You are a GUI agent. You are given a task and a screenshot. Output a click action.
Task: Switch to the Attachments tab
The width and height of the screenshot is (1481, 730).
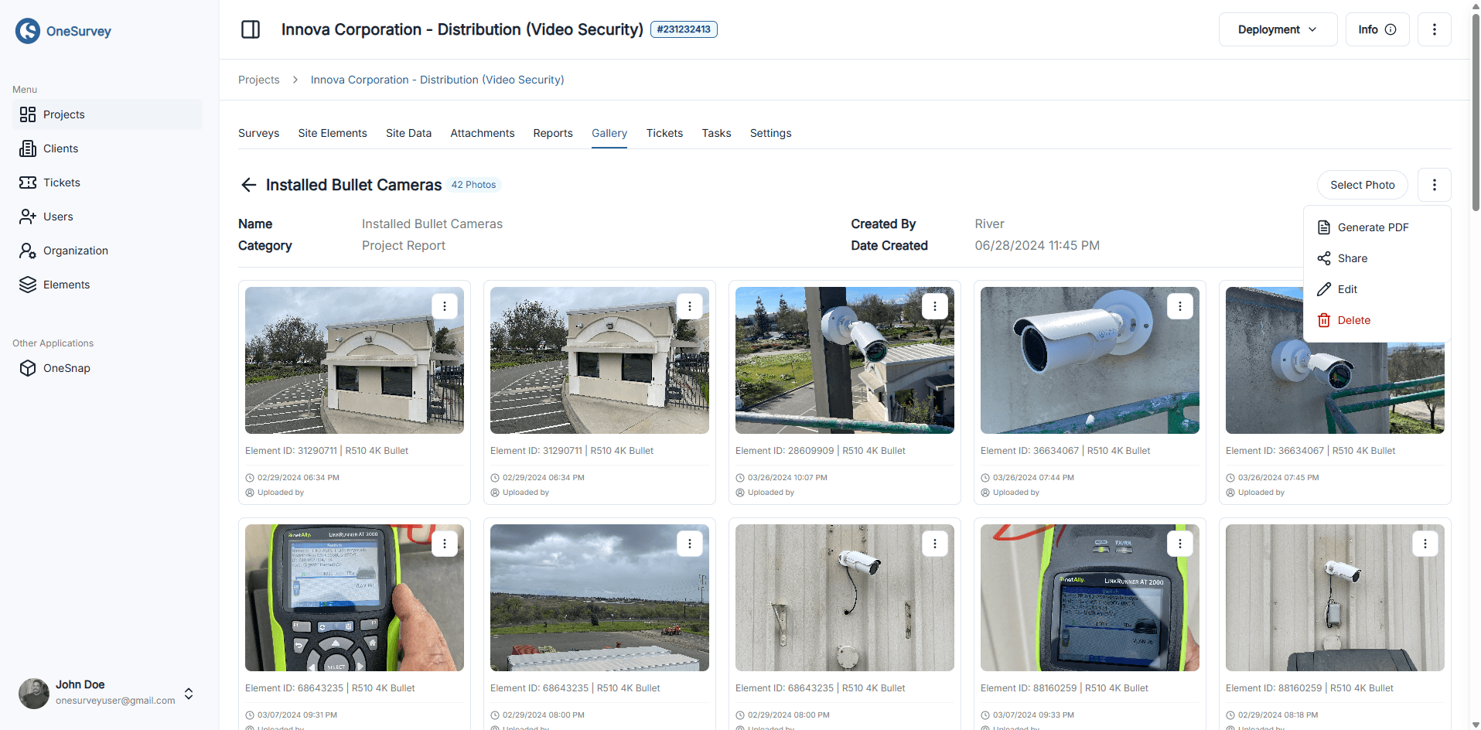pyautogui.click(x=481, y=132)
